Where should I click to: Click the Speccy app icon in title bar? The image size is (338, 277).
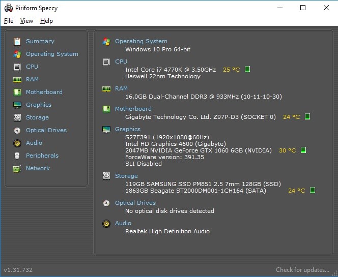coord(9,8)
